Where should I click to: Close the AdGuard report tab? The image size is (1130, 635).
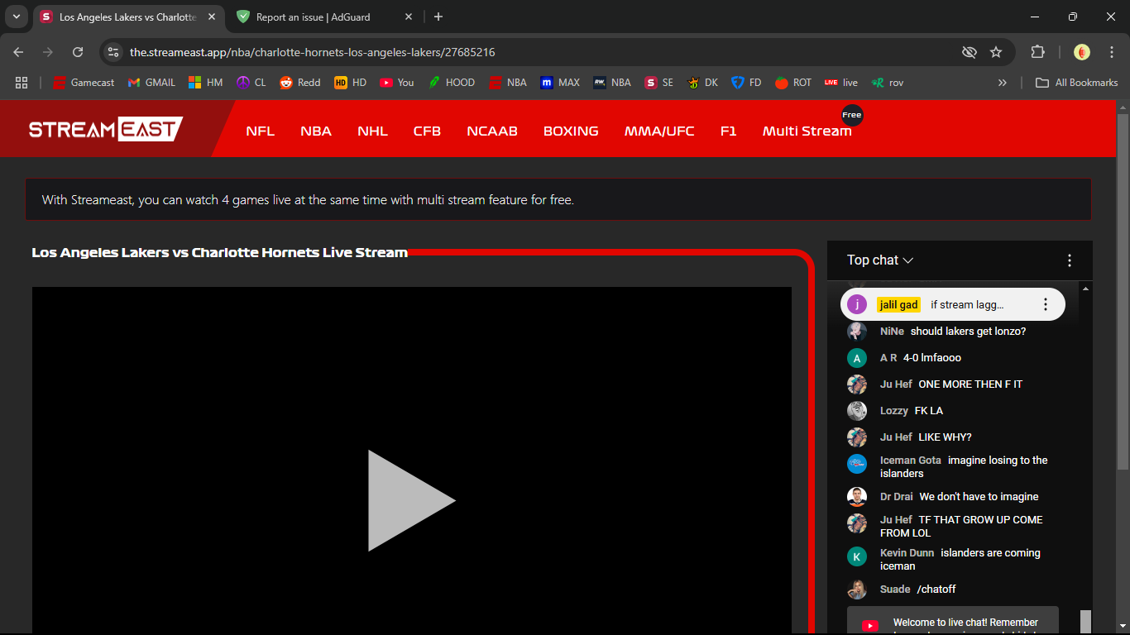pos(409,17)
